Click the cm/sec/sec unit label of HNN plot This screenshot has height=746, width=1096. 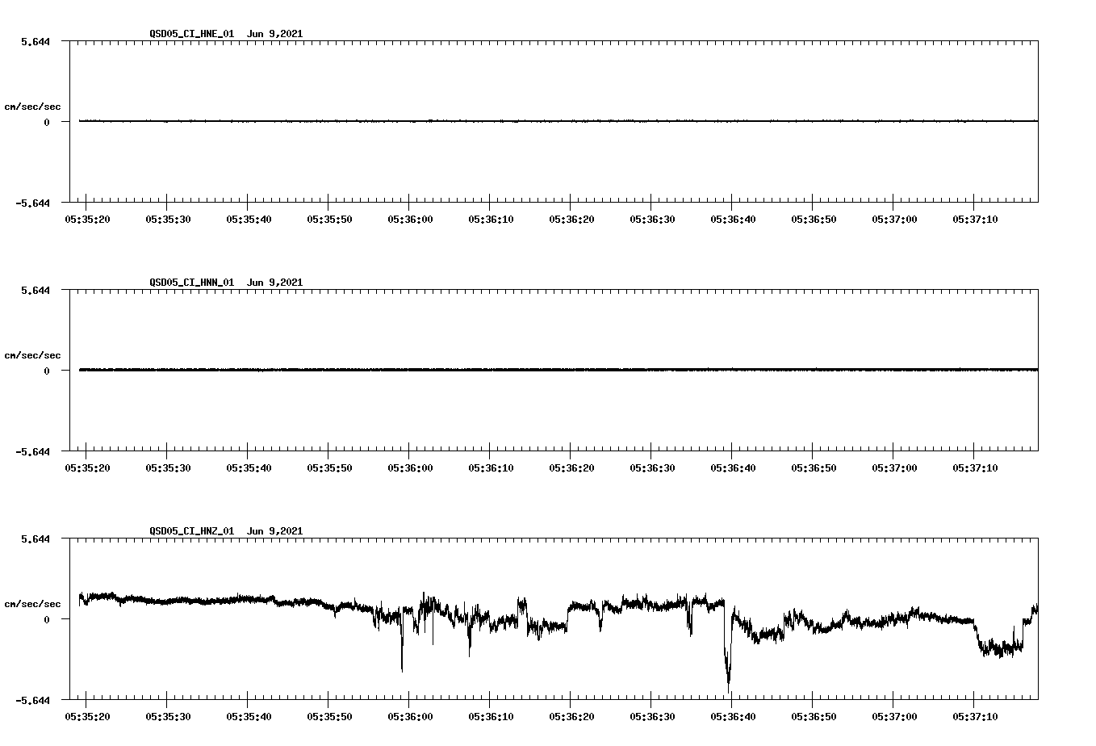point(32,356)
